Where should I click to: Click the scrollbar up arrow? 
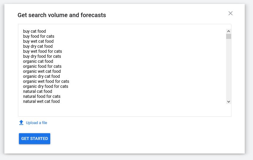(228, 31)
